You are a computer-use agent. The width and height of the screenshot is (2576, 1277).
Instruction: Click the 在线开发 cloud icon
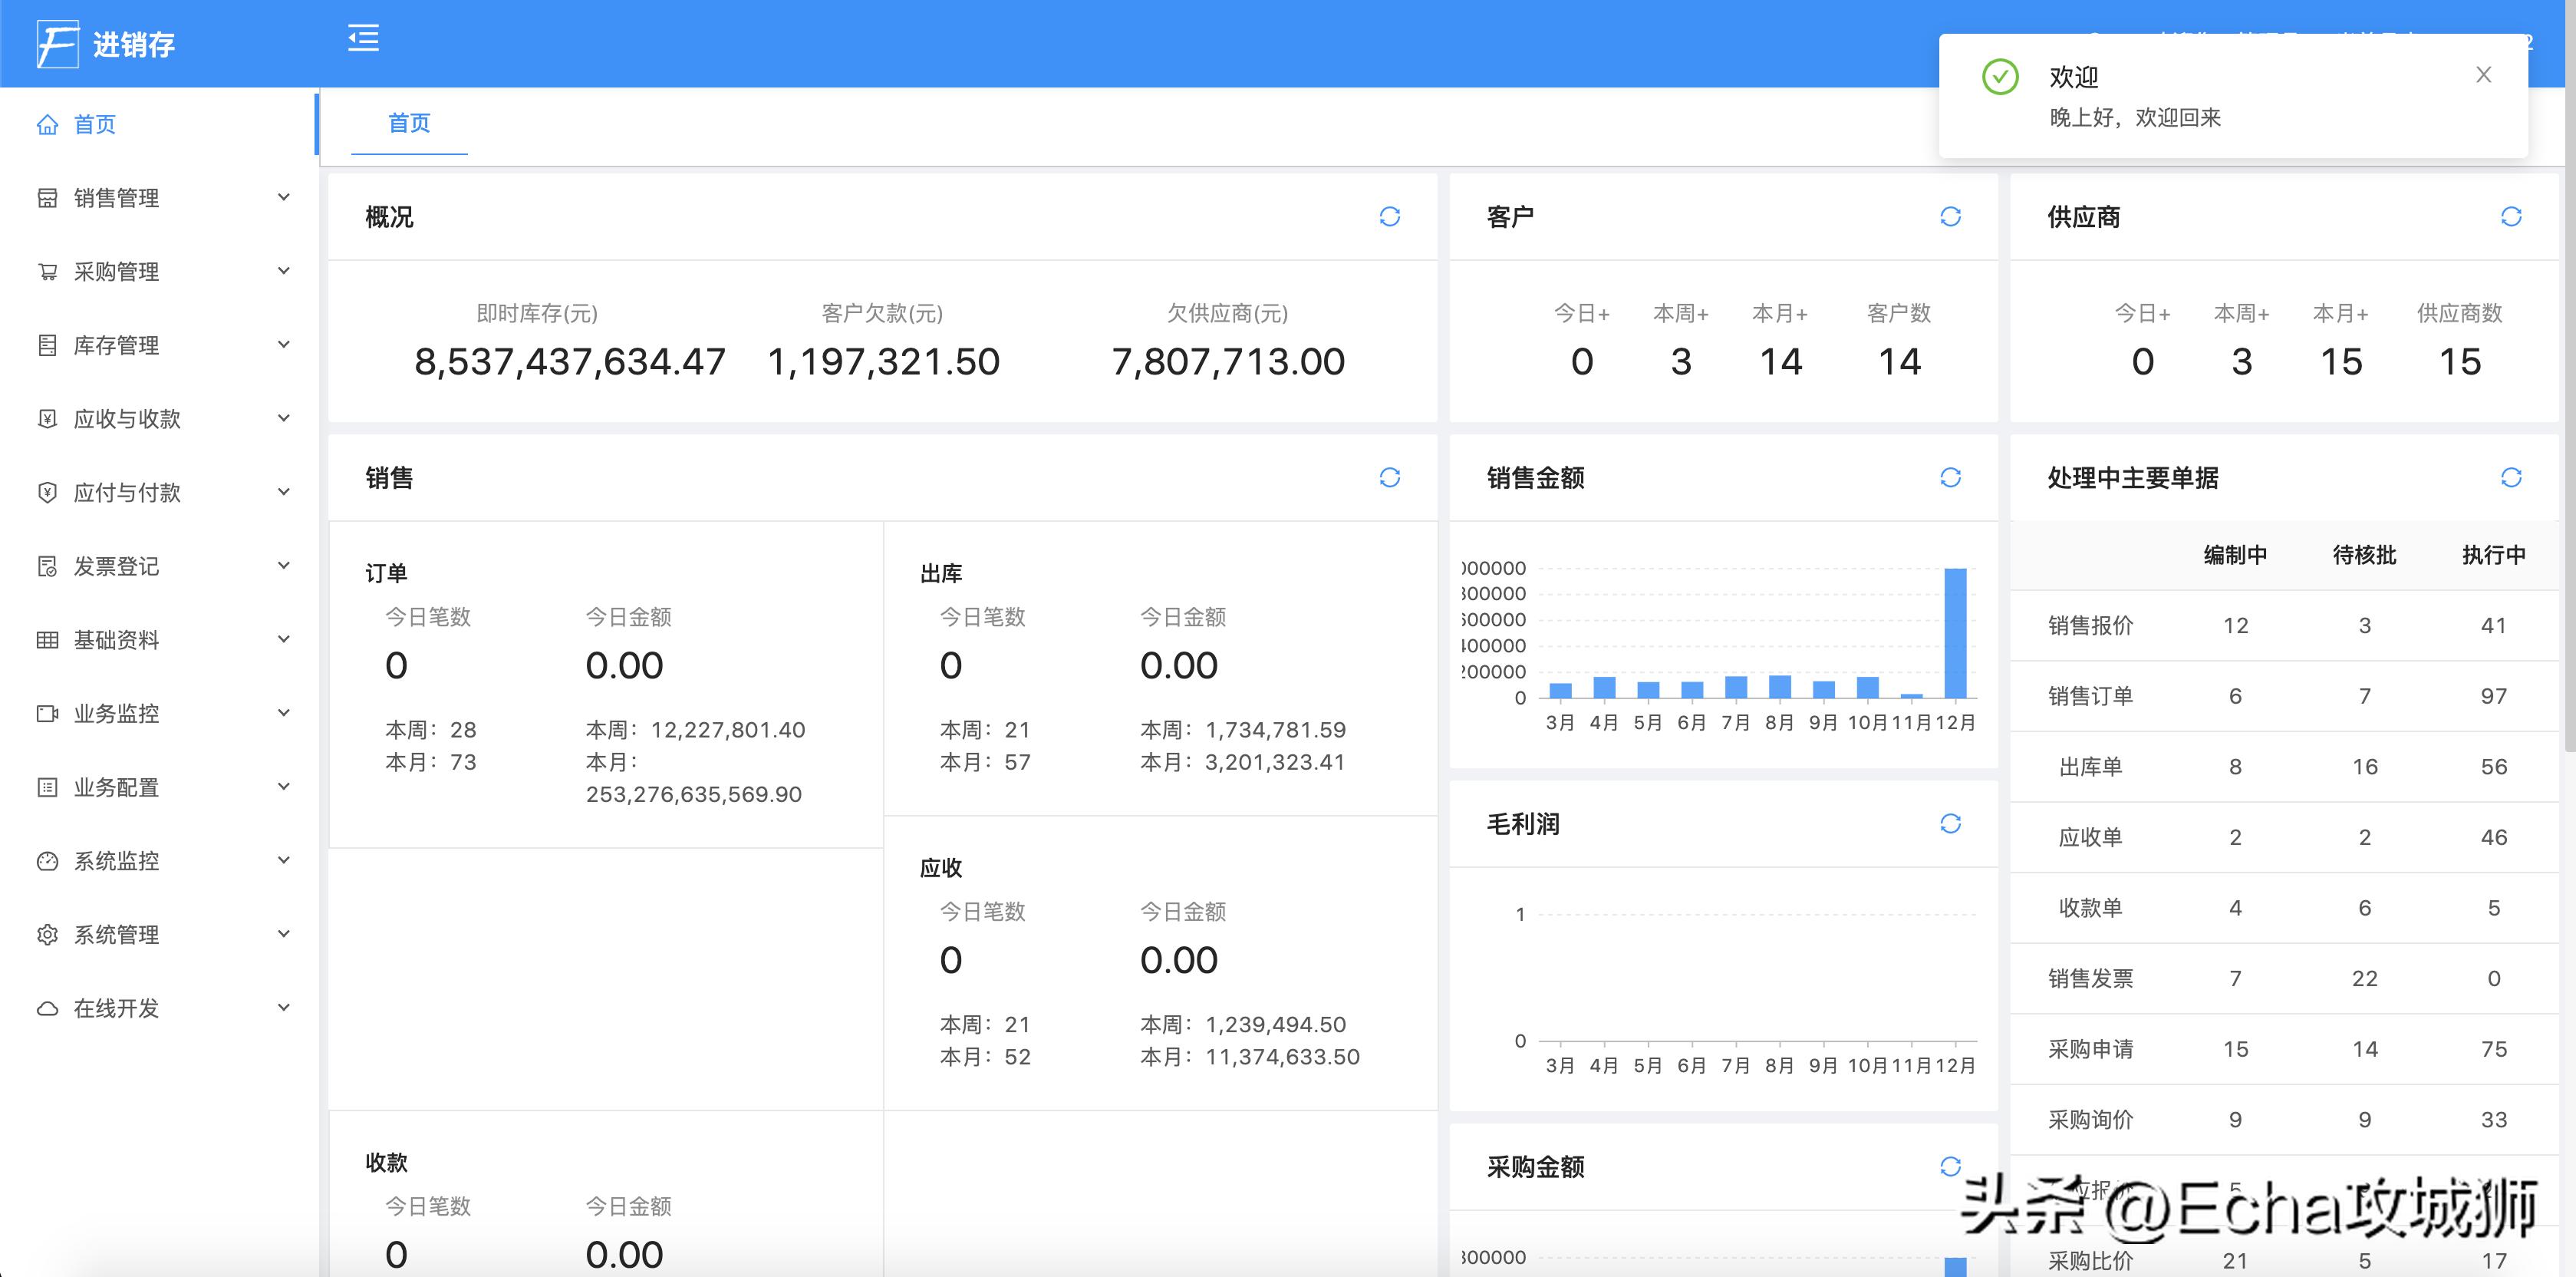[47, 1009]
